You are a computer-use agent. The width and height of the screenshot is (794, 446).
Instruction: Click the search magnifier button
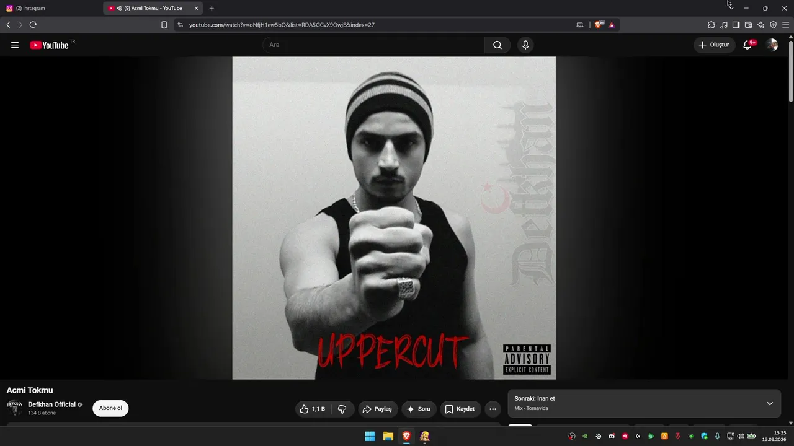497,45
